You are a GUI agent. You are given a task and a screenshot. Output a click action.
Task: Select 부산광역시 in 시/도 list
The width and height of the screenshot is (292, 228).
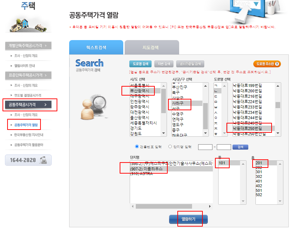[145, 91]
